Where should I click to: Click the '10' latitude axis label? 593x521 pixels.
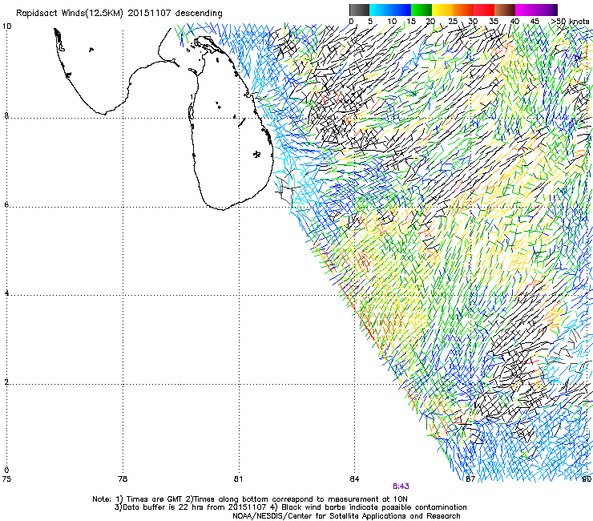6,26
